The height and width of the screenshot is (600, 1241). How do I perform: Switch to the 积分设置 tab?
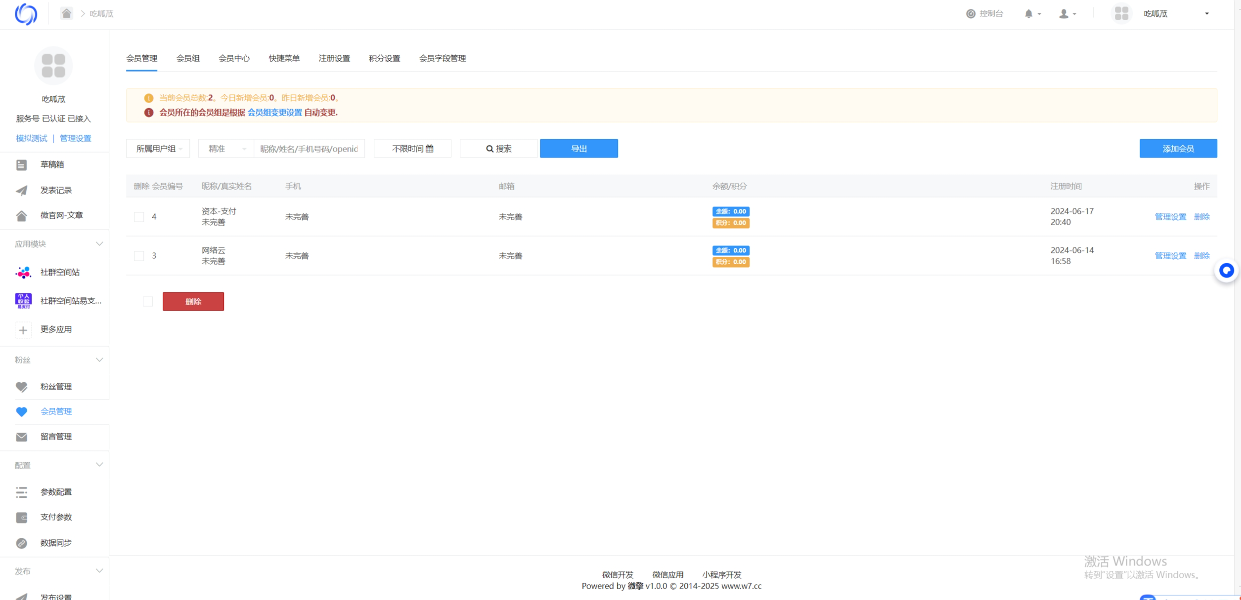point(384,58)
